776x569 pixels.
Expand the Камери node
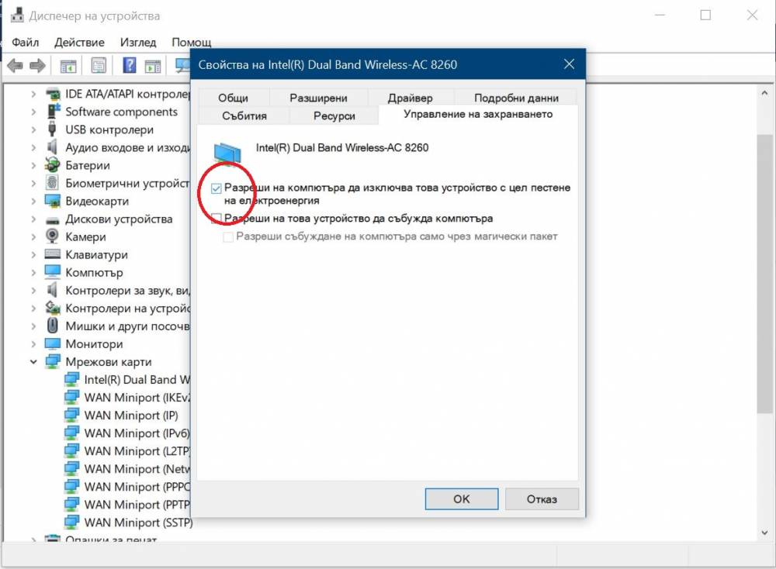pos(33,236)
